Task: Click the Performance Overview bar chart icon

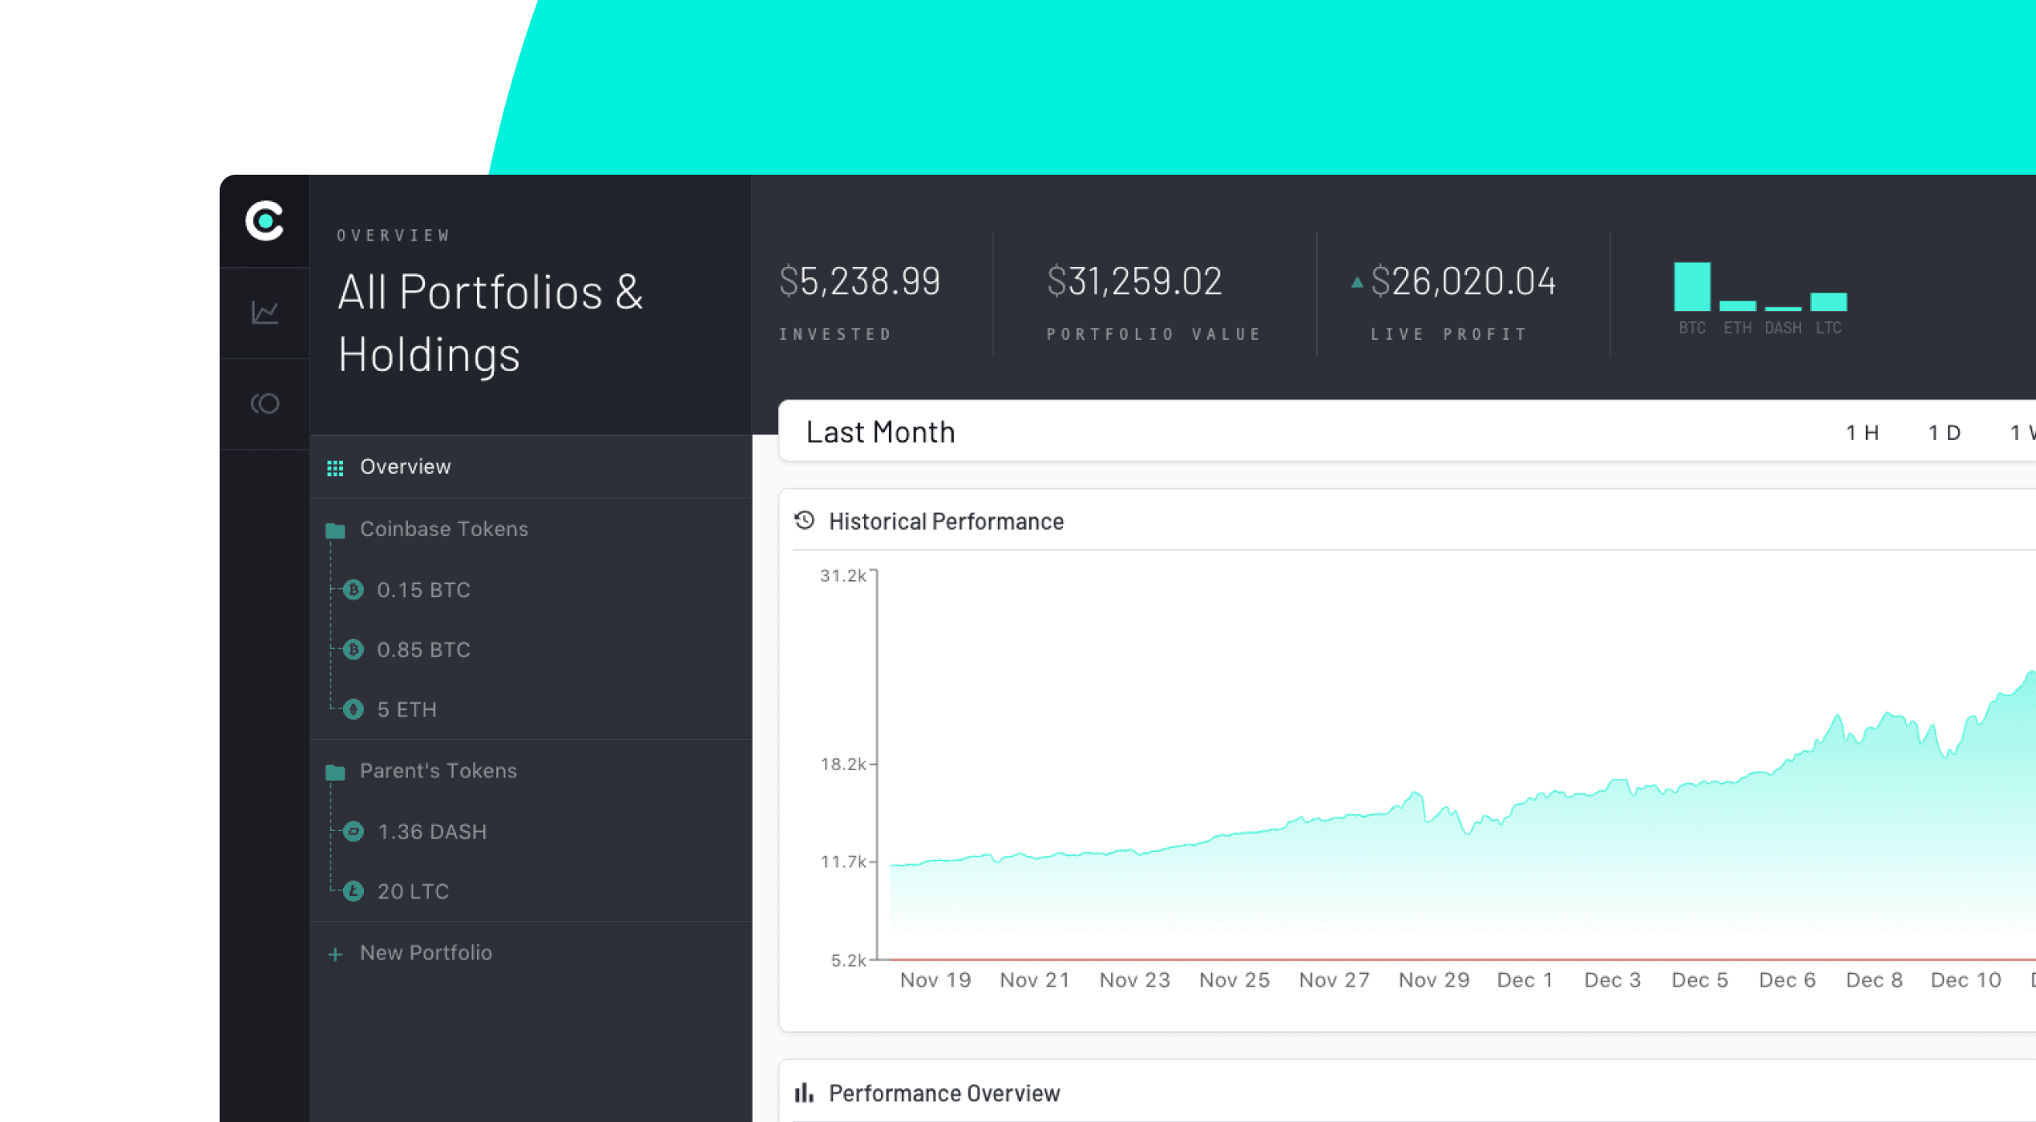Action: coord(804,1093)
